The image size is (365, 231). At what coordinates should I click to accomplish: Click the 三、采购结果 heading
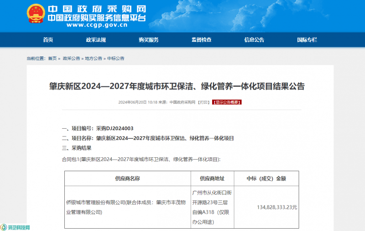click(77, 148)
